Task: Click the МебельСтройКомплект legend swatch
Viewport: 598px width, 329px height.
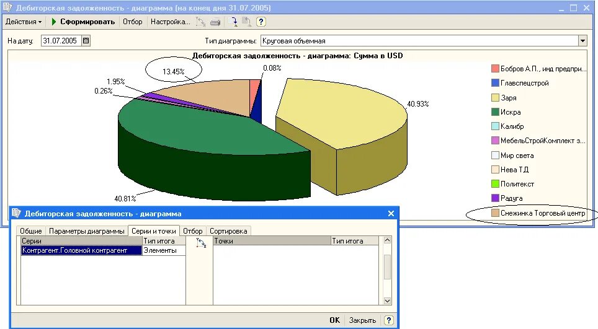Action: point(495,141)
